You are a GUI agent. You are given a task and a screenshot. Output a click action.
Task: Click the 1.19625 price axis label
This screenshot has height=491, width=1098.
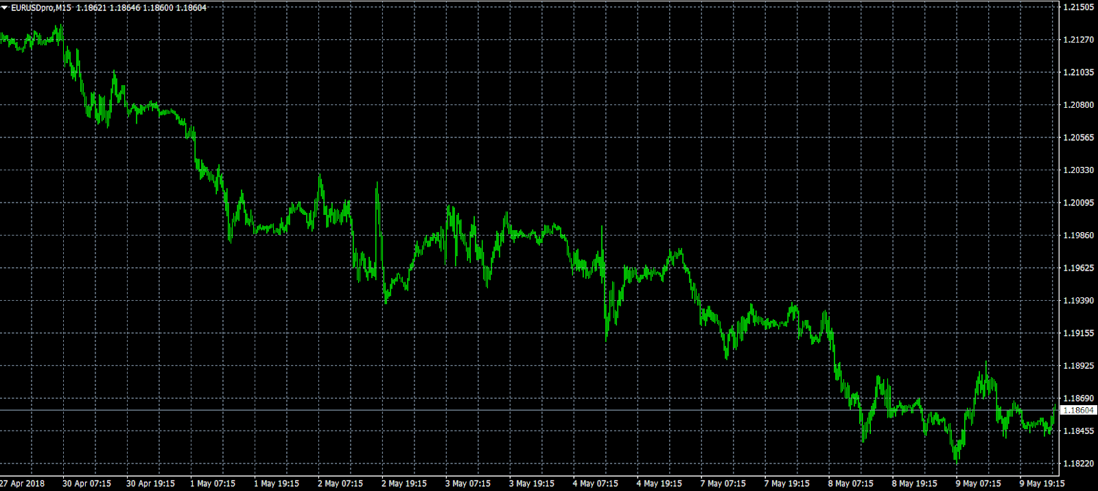[1078, 268]
